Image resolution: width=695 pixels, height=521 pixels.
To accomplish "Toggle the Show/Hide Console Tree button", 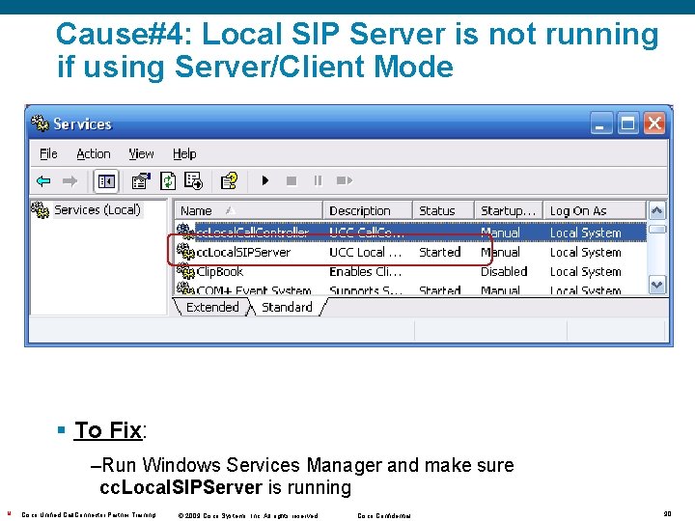I will pyautogui.click(x=106, y=181).
